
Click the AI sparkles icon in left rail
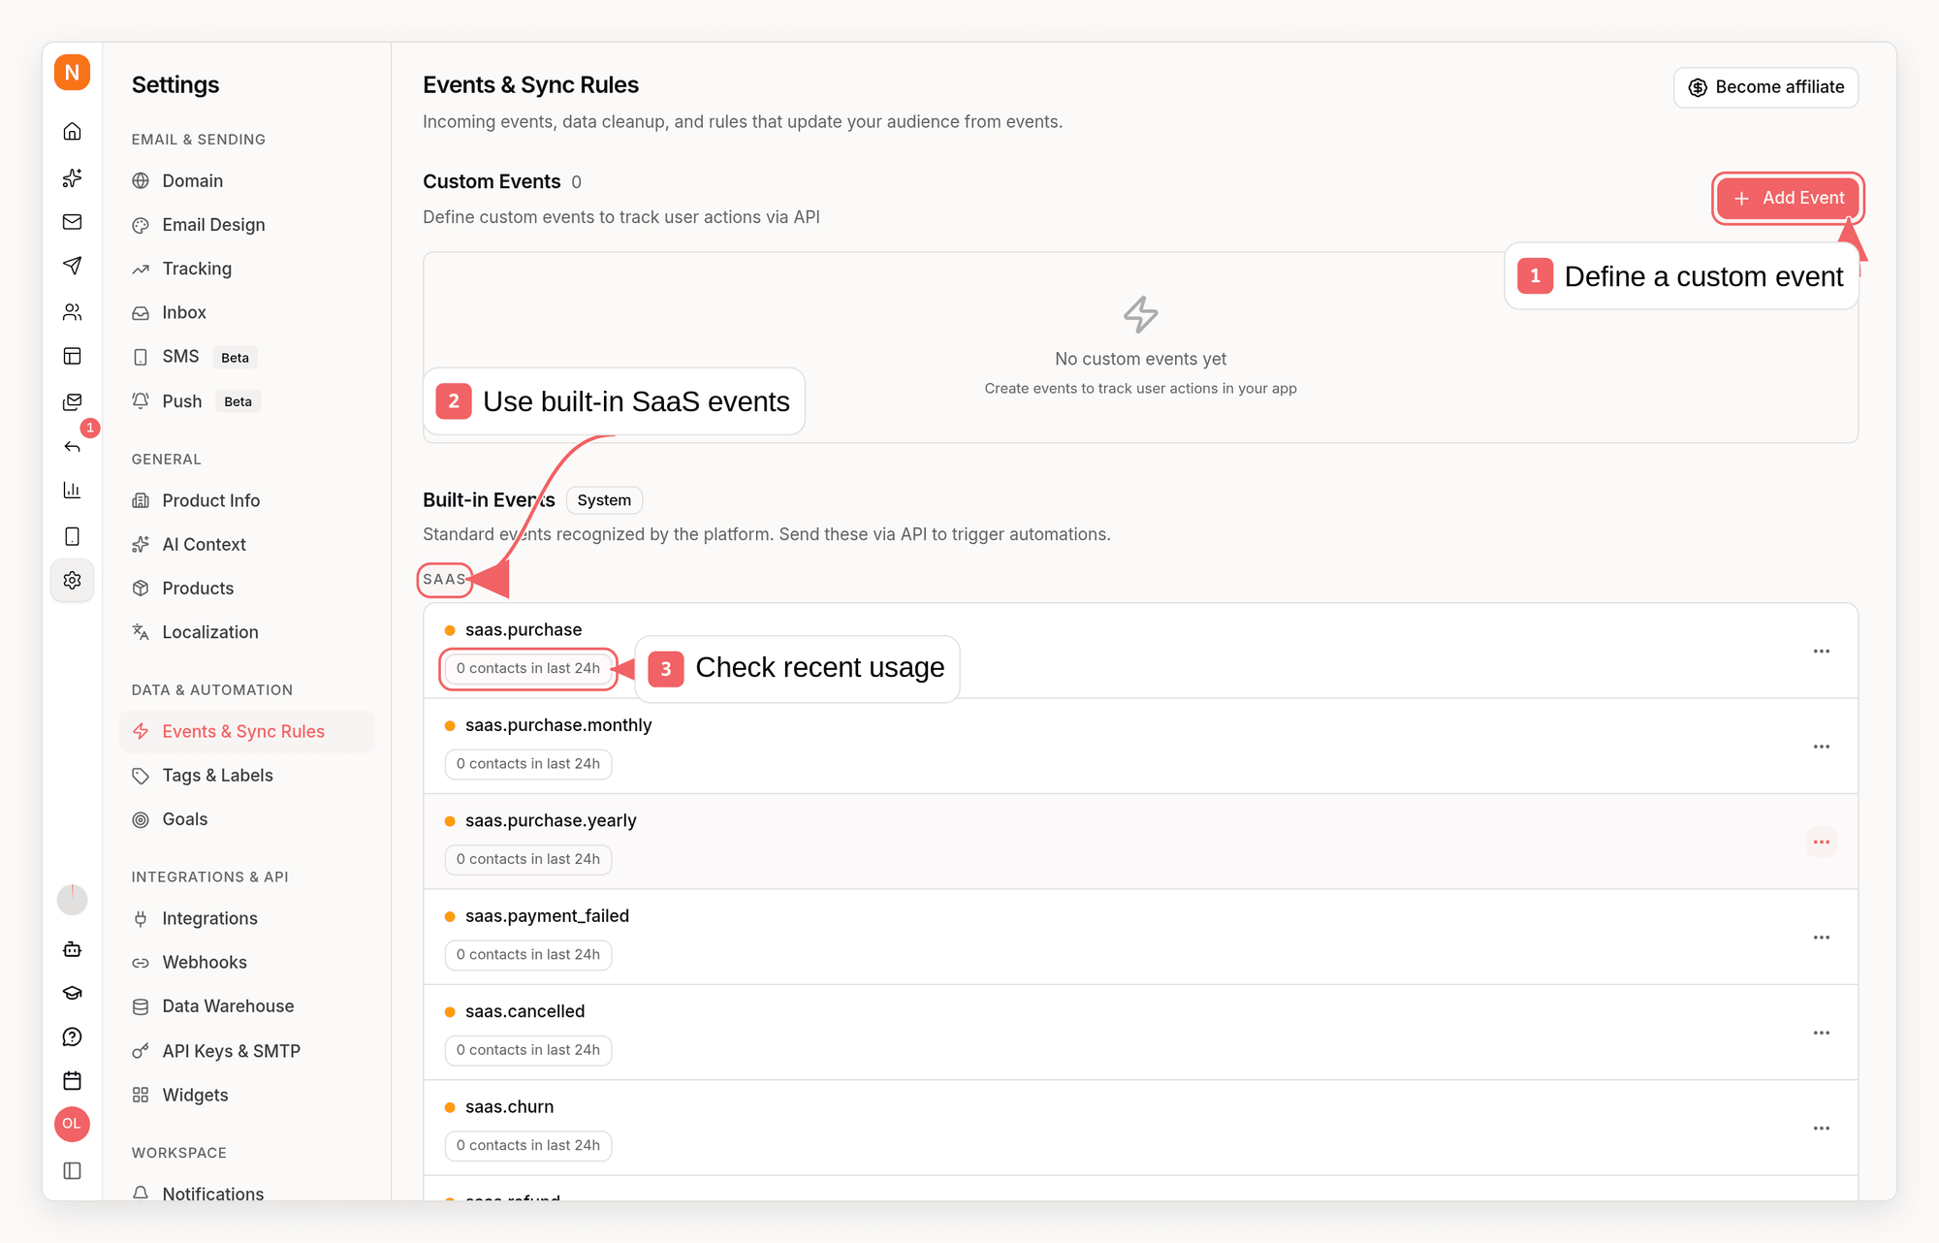tap(72, 177)
